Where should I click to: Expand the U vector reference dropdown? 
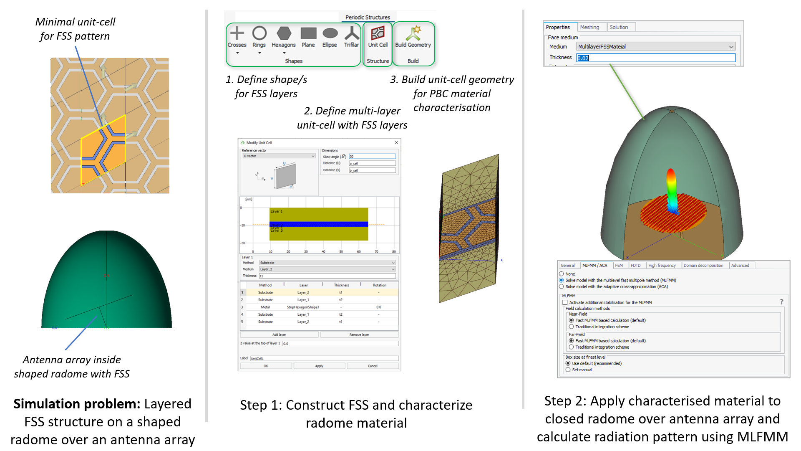[x=279, y=156]
